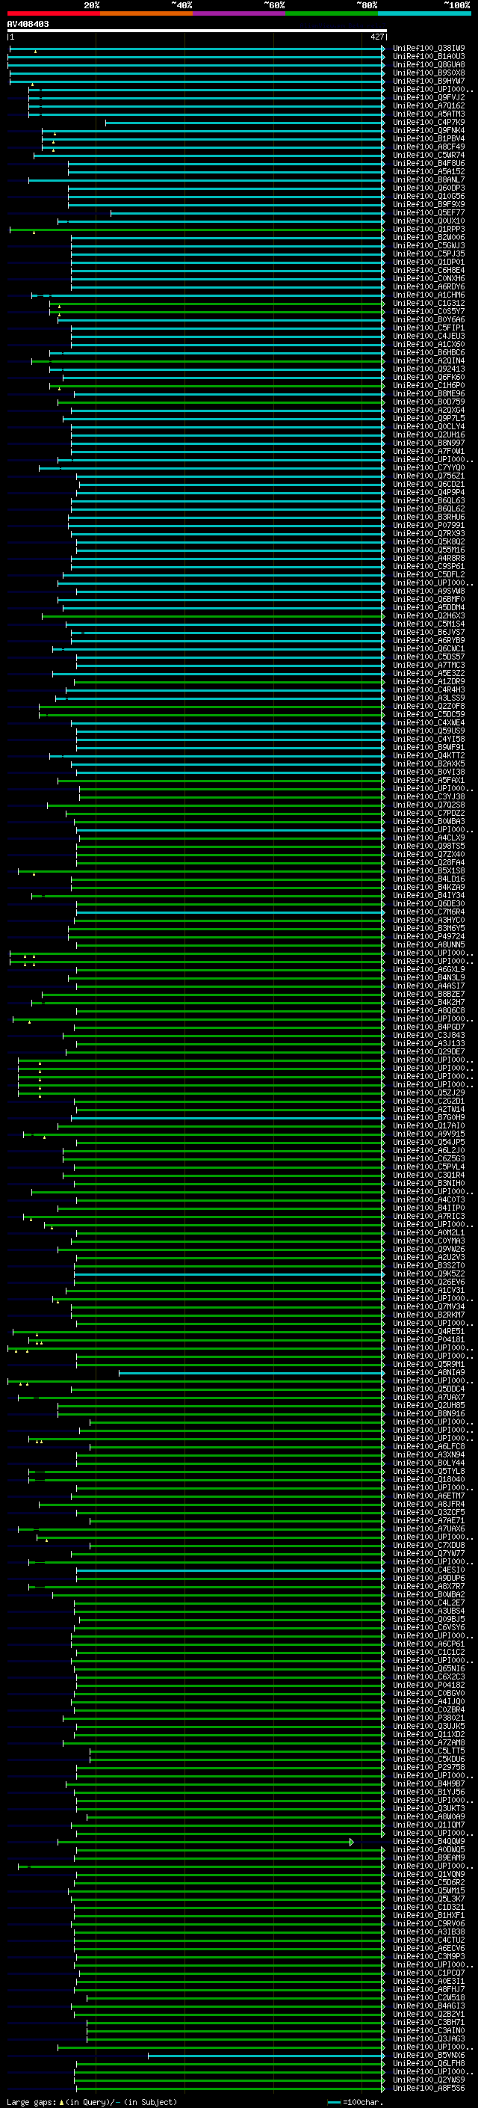Select the UniRef100_Q9FNK4 label

click(429, 130)
